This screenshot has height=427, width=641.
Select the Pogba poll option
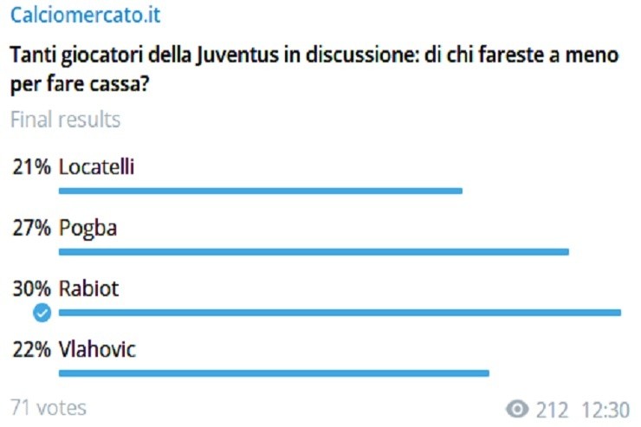click(87, 229)
